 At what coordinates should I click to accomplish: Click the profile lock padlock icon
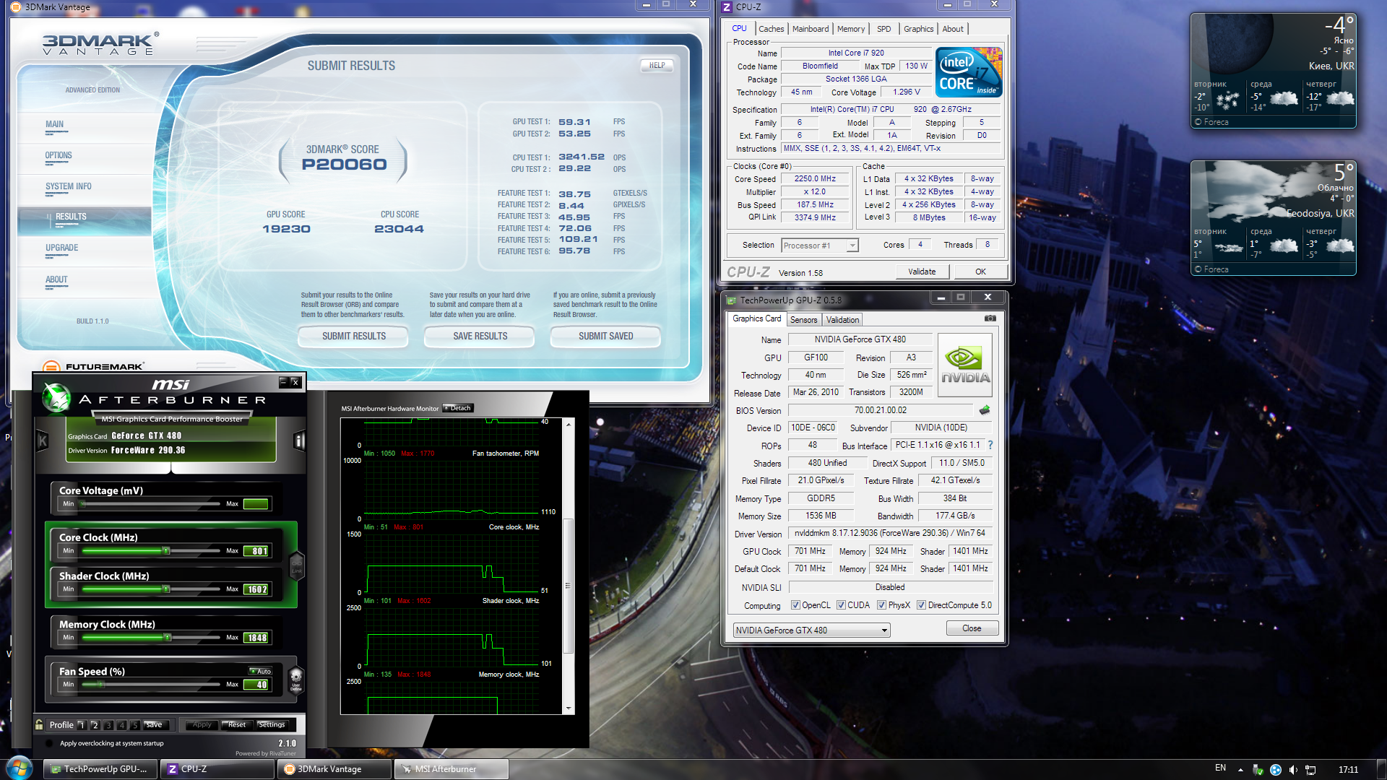39,724
